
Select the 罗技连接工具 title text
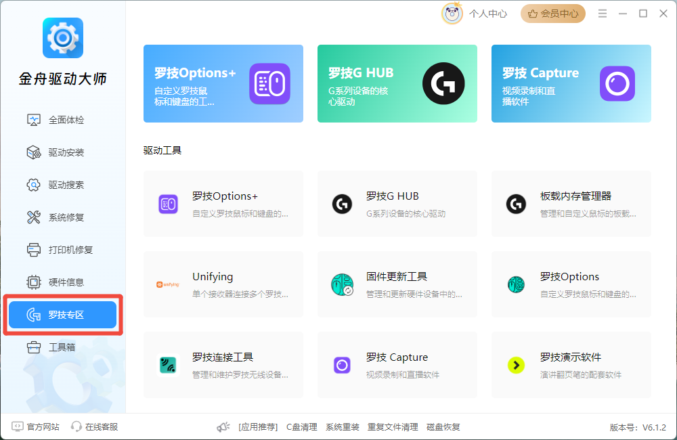223,357
